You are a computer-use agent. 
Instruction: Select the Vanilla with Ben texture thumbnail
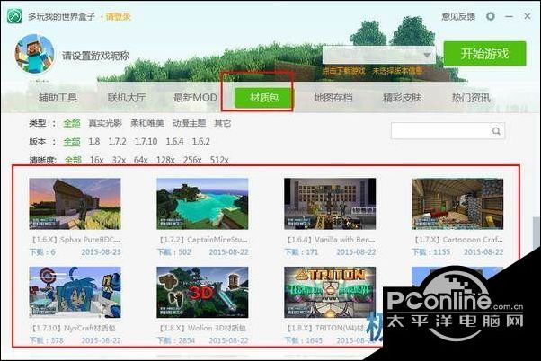(x=316, y=203)
